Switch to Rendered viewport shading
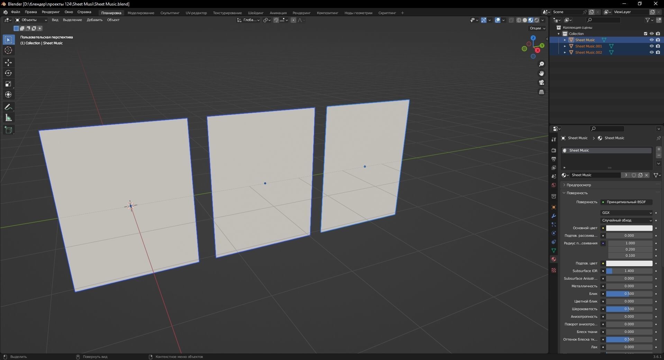This screenshot has width=664, height=360. (537, 20)
